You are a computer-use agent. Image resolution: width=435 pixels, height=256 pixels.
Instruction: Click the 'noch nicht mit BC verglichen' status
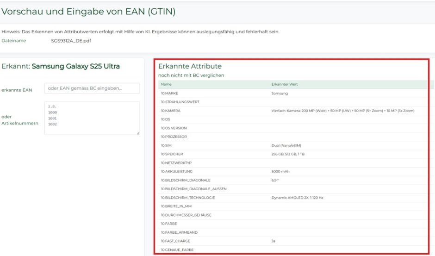tap(191, 75)
